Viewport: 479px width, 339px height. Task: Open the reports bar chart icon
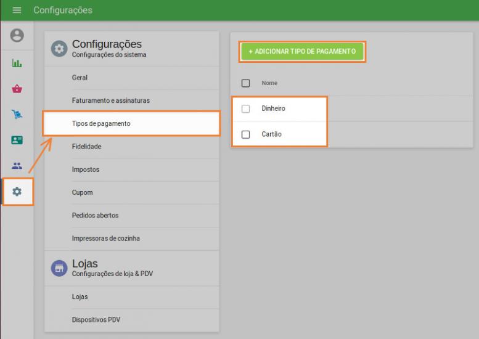(x=17, y=63)
